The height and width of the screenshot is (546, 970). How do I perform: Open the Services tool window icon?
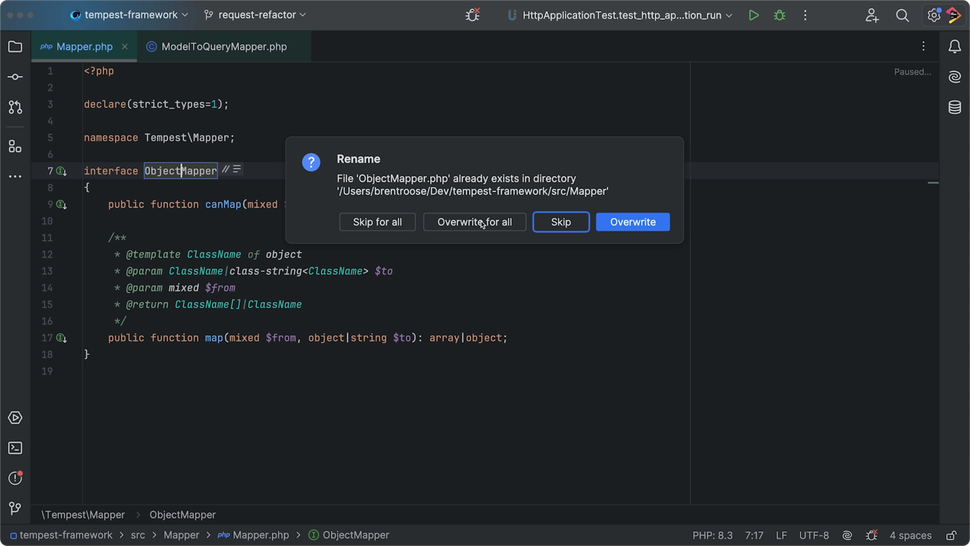[15, 418]
